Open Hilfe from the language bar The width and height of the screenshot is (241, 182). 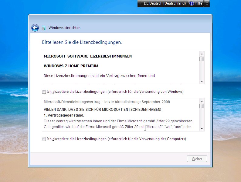click(196, 3)
